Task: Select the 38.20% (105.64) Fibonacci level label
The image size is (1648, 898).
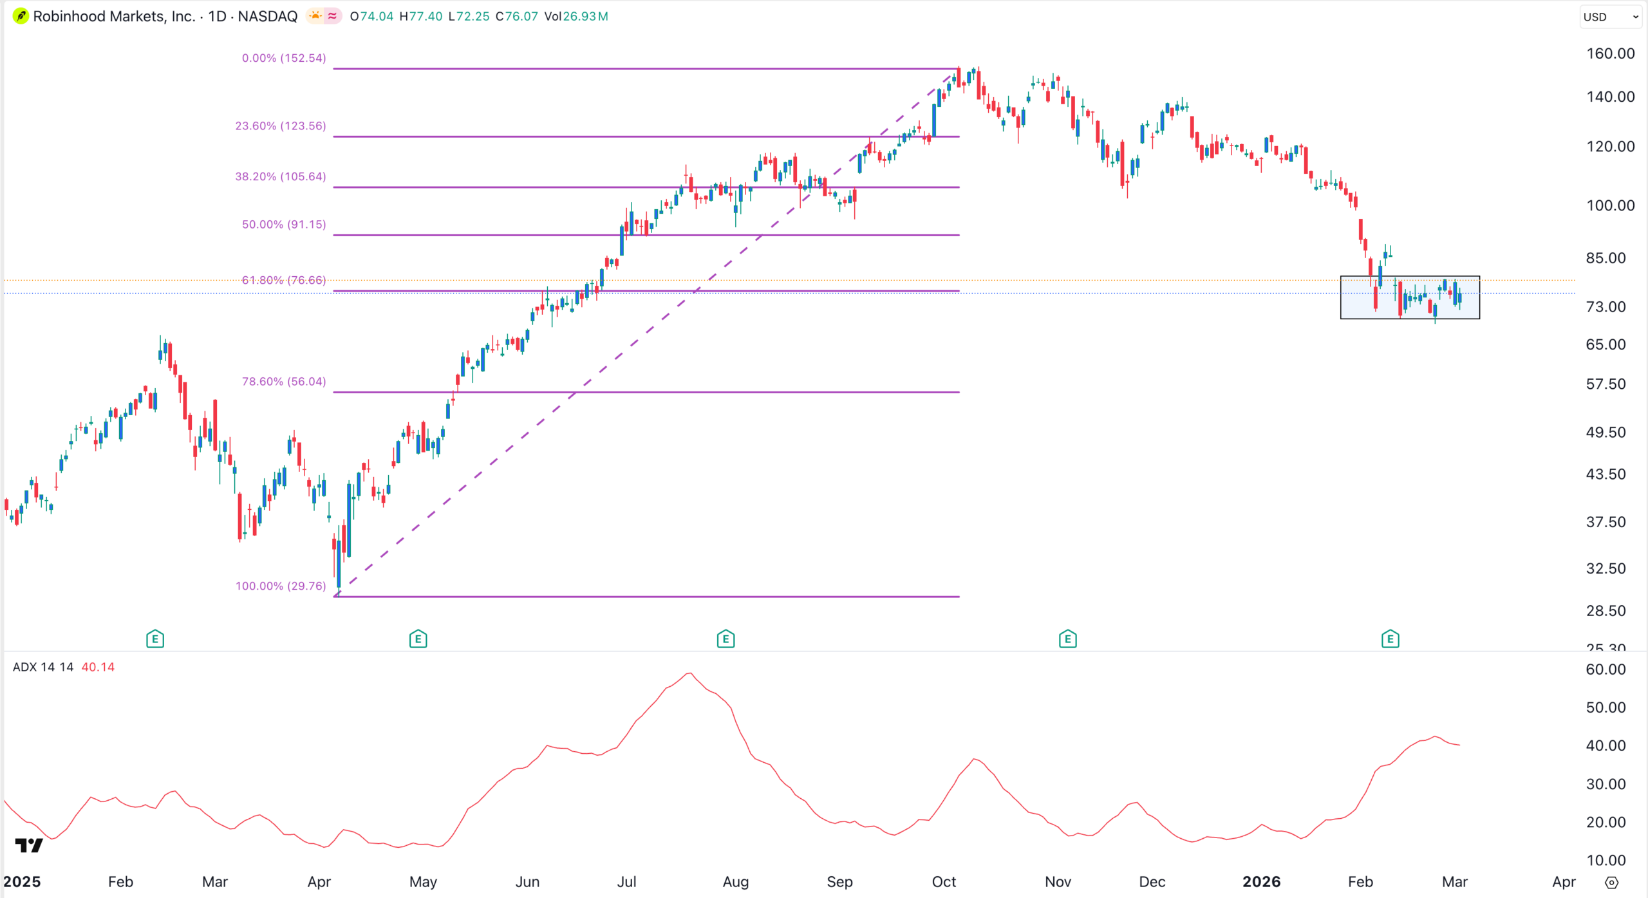Action: [281, 176]
